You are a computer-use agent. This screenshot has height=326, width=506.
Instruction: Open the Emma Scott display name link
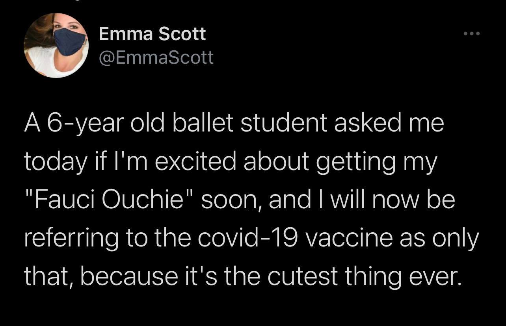pyautogui.click(x=152, y=34)
